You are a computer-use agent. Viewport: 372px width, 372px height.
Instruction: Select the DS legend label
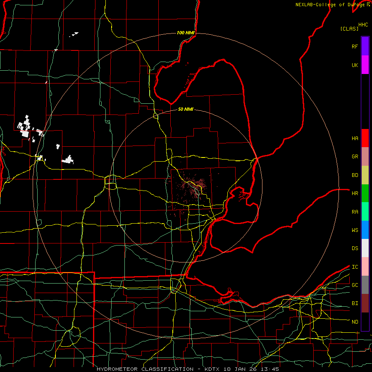[355, 248]
